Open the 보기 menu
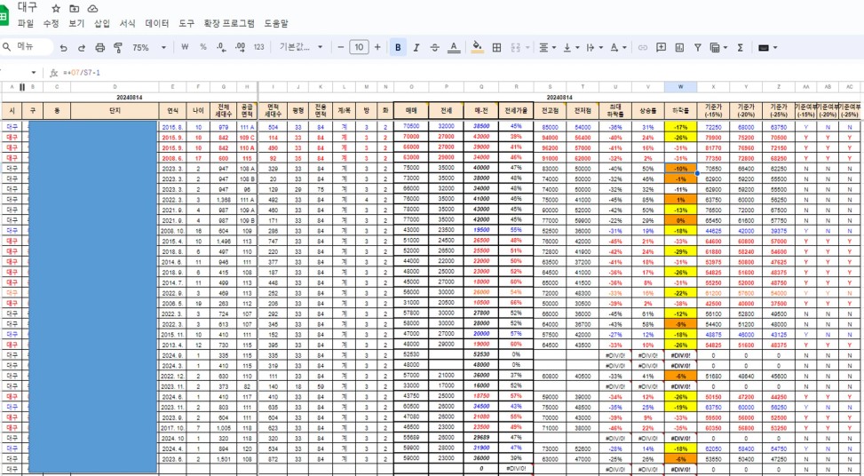Image resolution: width=864 pixels, height=476 pixels. coord(76,24)
